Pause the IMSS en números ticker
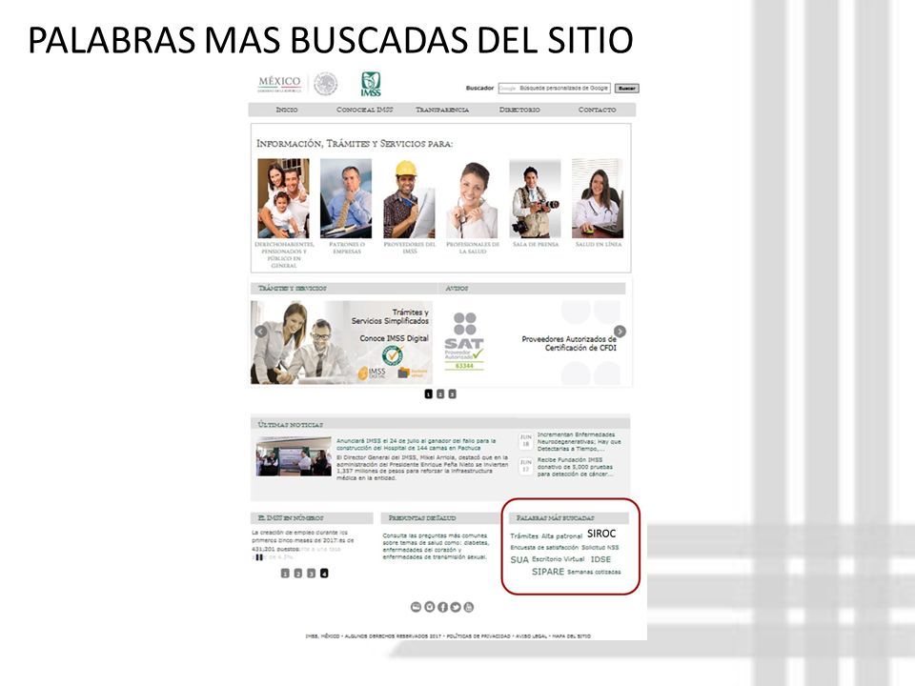This screenshot has width=915, height=686. pos(259,557)
